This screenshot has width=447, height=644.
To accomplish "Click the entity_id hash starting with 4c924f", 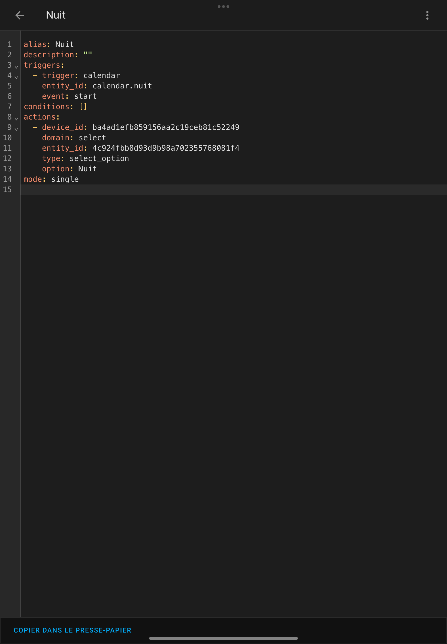I will coord(166,148).
